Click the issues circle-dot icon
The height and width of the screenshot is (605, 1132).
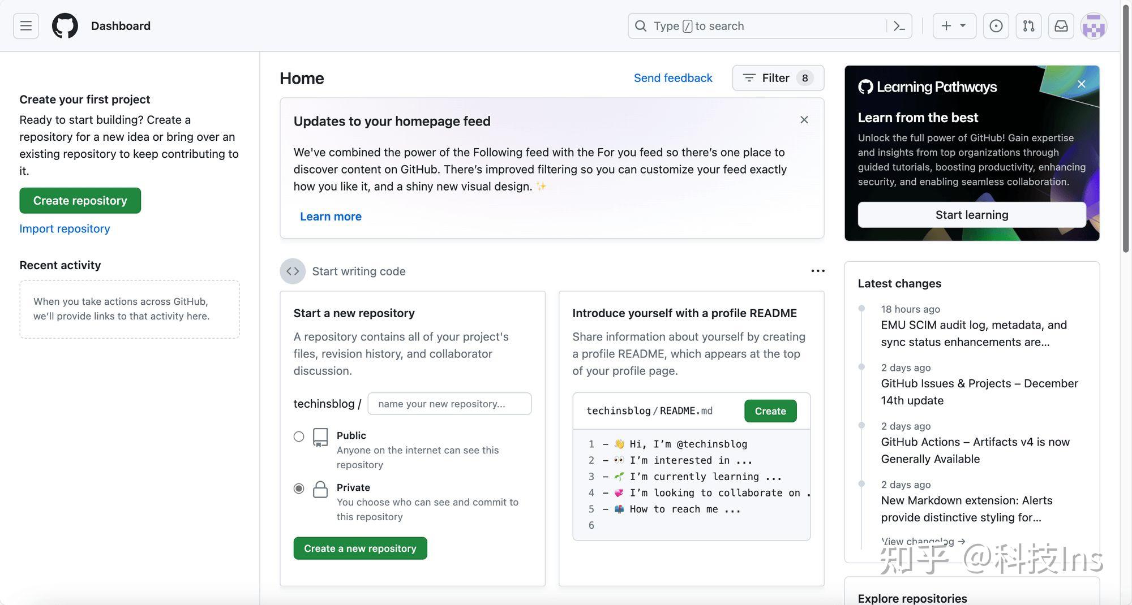(996, 25)
